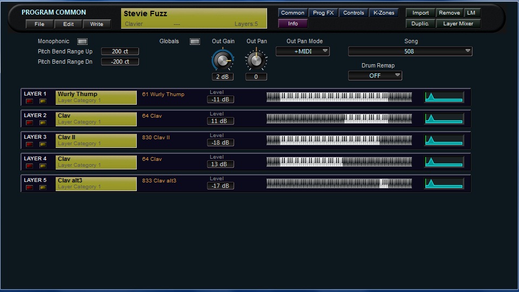Open the Out Pan Mode dropdown
Viewport: 519px width, 292px height.
coord(303,51)
